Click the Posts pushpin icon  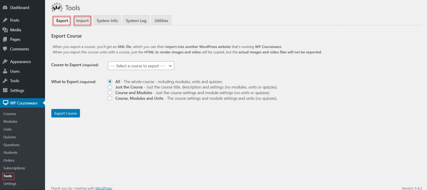point(5,20)
